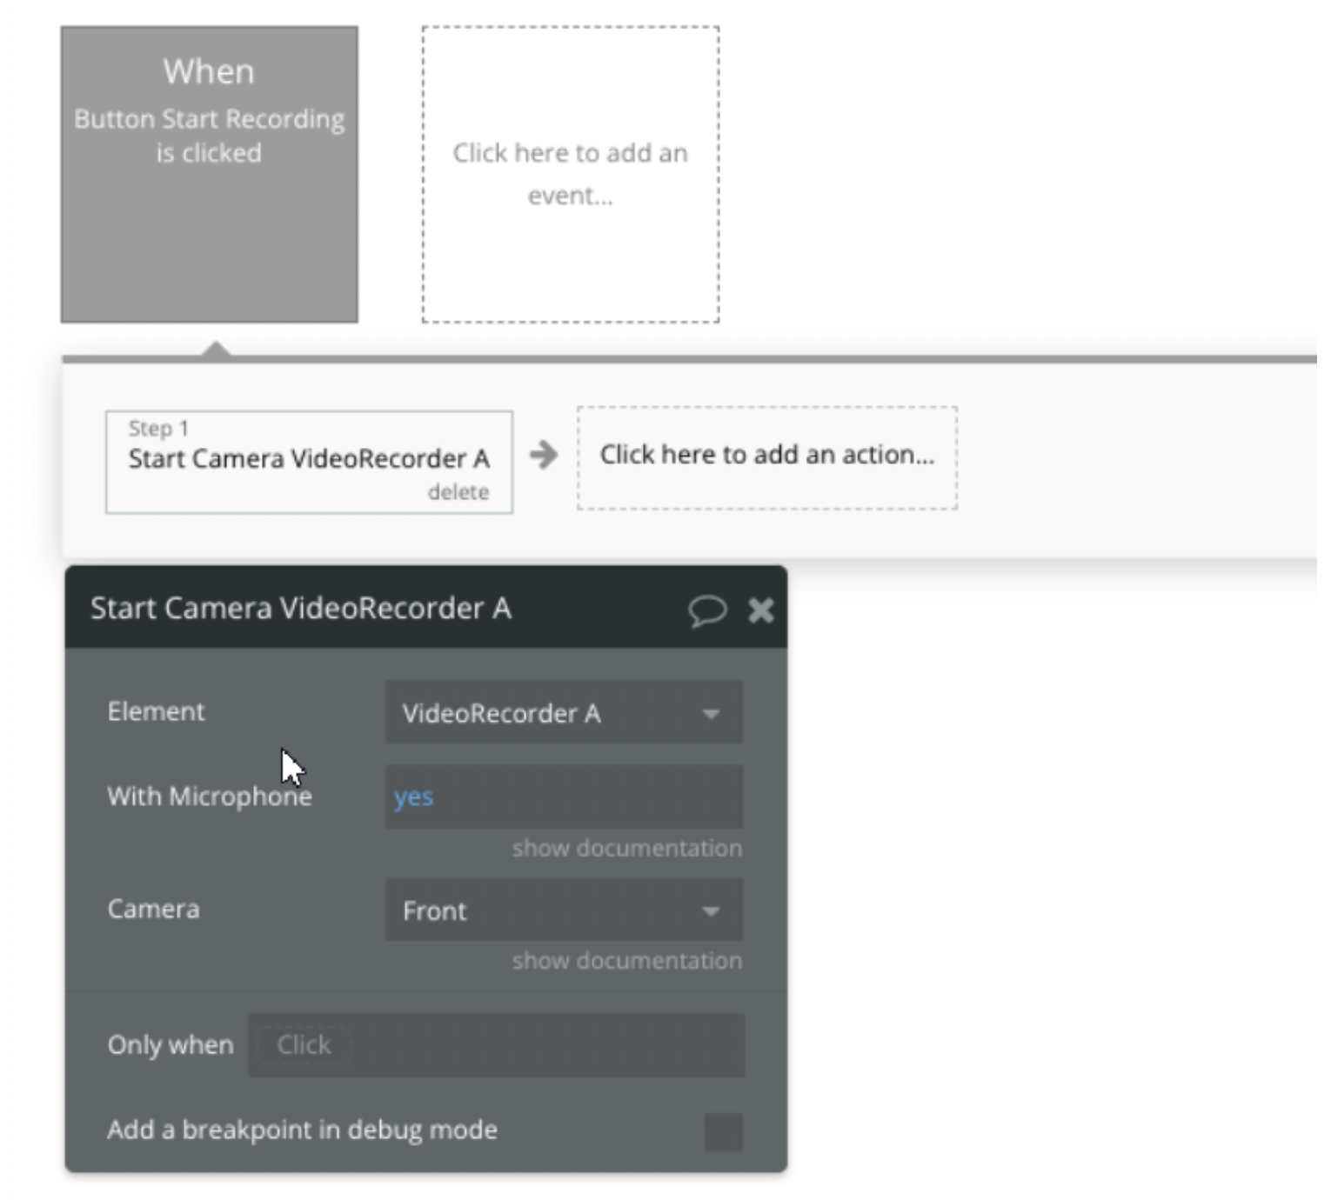This screenshot has height=1200, width=1331.
Task: Click the Only when condition field
Action: [x=496, y=1044]
